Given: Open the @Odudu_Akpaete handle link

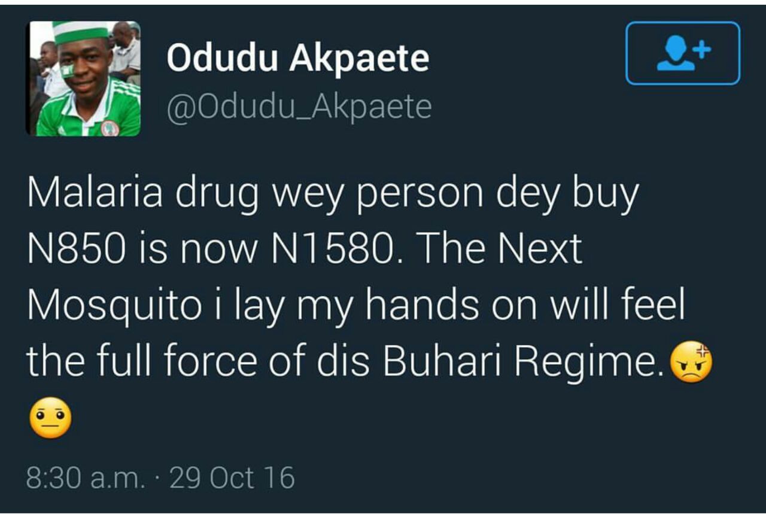Looking at the screenshot, I should click(x=299, y=108).
